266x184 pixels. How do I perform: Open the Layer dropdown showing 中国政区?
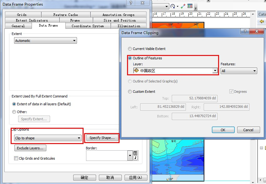tap(175, 71)
